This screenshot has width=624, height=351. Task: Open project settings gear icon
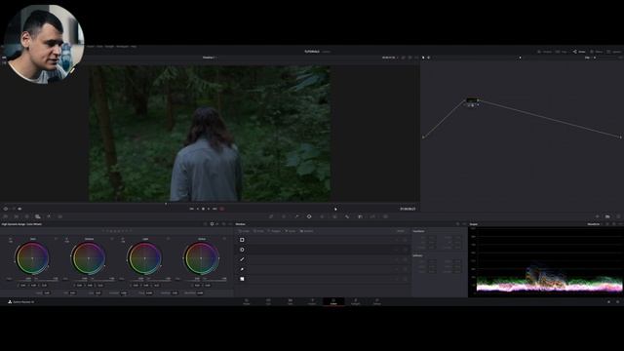click(x=617, y=302)
